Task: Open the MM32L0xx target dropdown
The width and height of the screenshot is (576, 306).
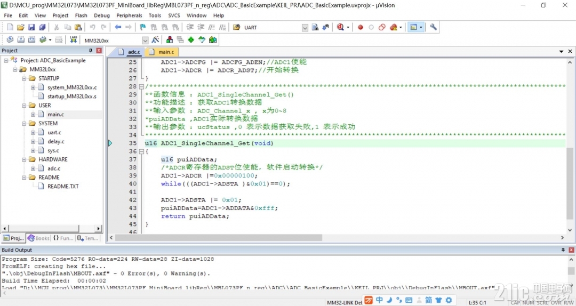Action: pyautogui.click(x=145, y=40)
